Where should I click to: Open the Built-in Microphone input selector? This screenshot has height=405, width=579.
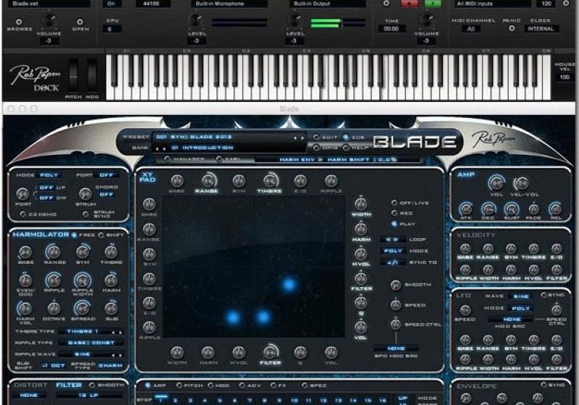tap(229, 4)
